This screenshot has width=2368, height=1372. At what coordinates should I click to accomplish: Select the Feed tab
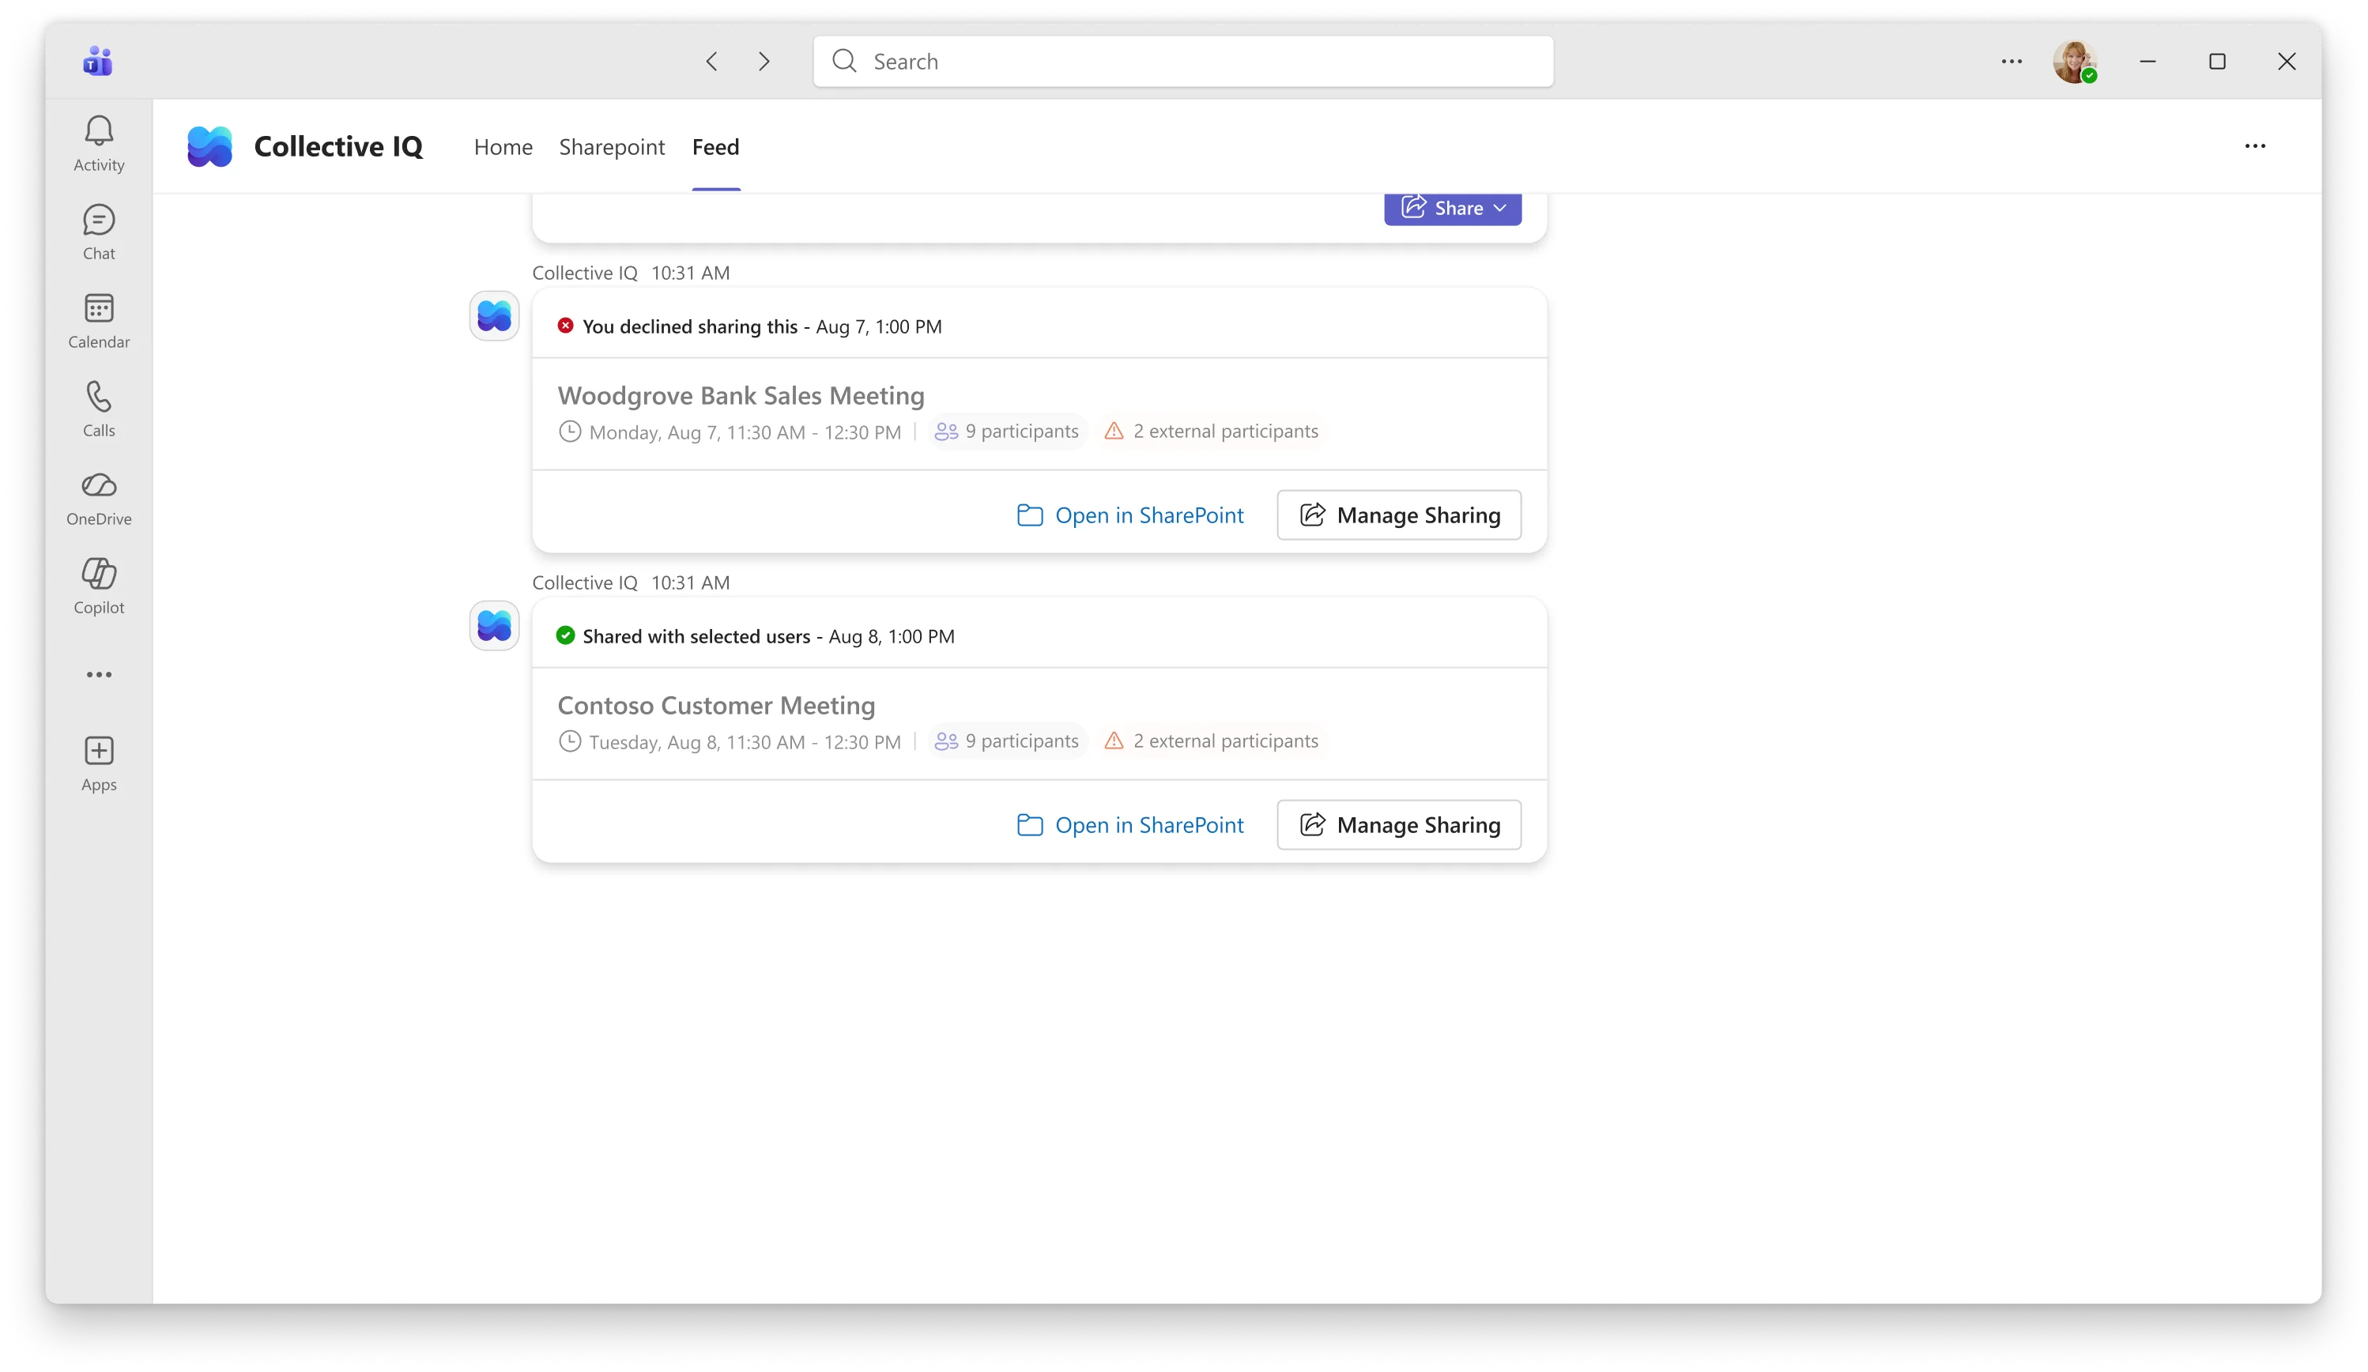(715, 146)
